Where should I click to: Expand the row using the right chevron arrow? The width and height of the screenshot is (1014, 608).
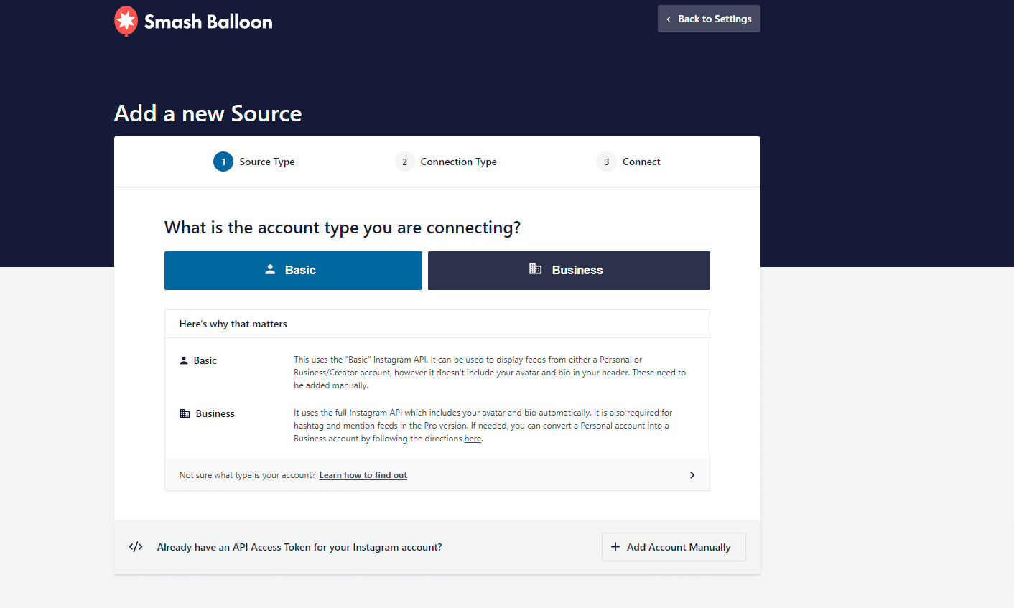(692, 475)
